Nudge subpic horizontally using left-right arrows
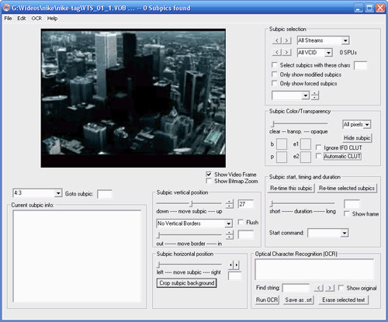388x322 pixels. [234, 265]
